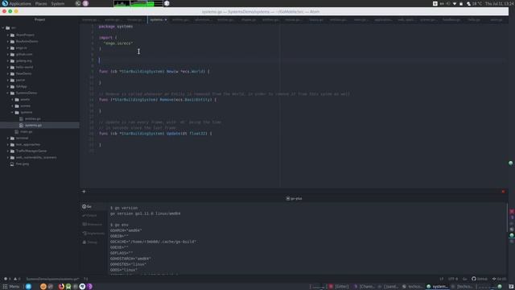Open the System menu

click(58, 3)
